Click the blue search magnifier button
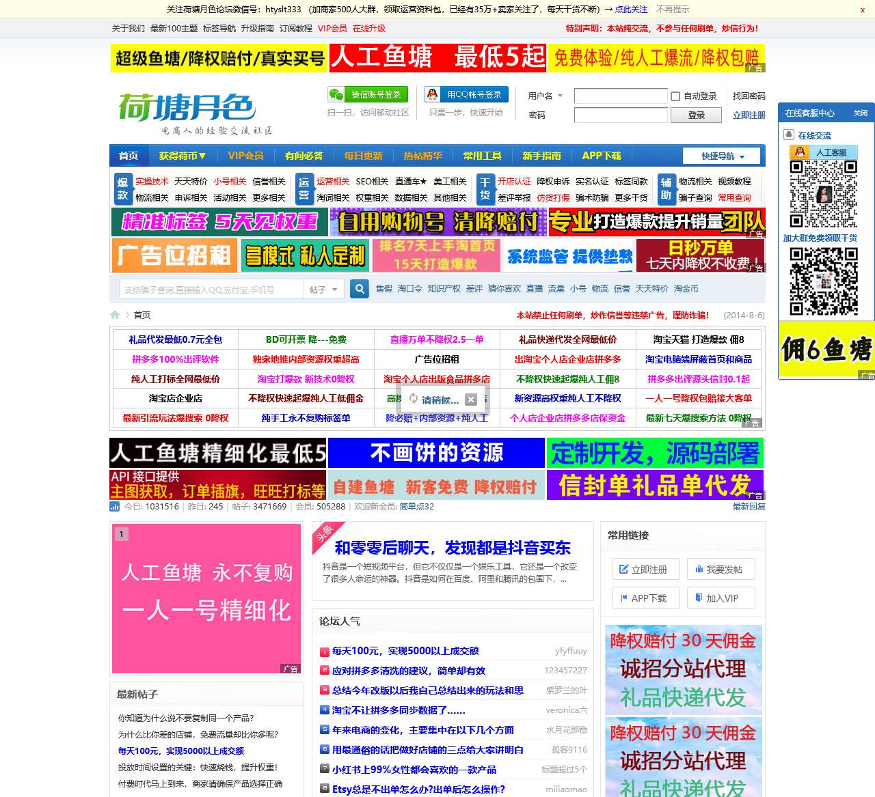This screenshot has height=797, width=875. pos(360,289)
